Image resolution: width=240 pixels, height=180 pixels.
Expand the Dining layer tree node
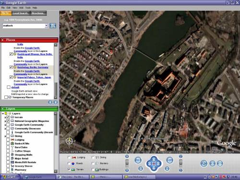(5, 136)
